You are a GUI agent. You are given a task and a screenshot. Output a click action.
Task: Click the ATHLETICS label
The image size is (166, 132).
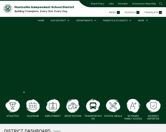click(13, 116)
